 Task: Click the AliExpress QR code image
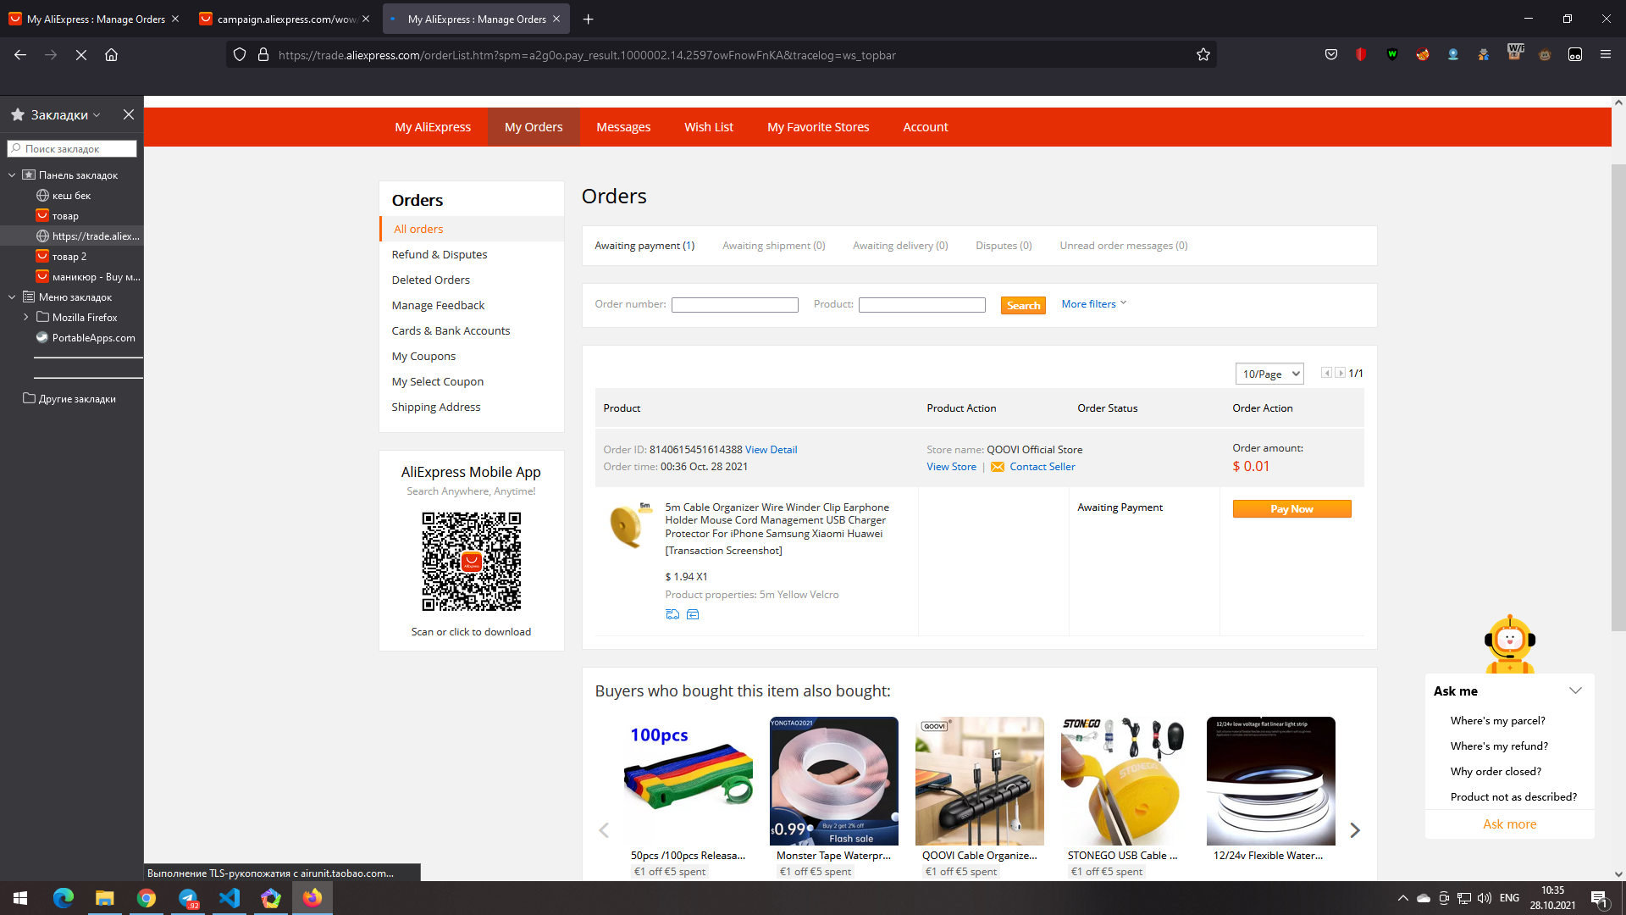472,561
